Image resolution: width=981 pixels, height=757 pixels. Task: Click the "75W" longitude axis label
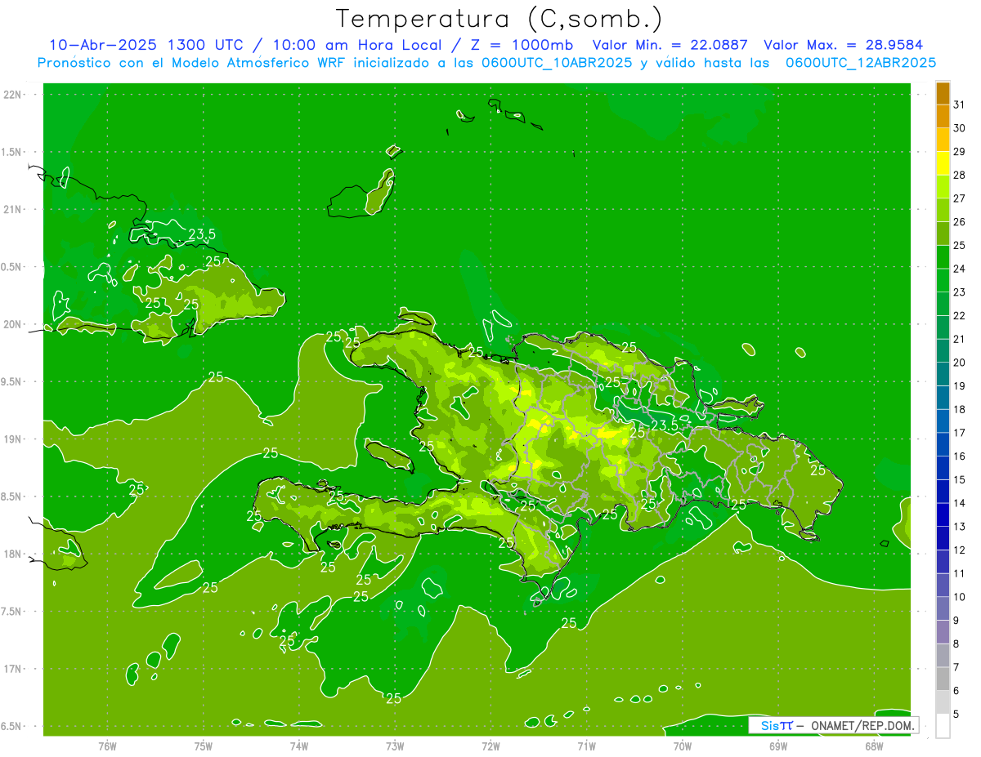204,746
